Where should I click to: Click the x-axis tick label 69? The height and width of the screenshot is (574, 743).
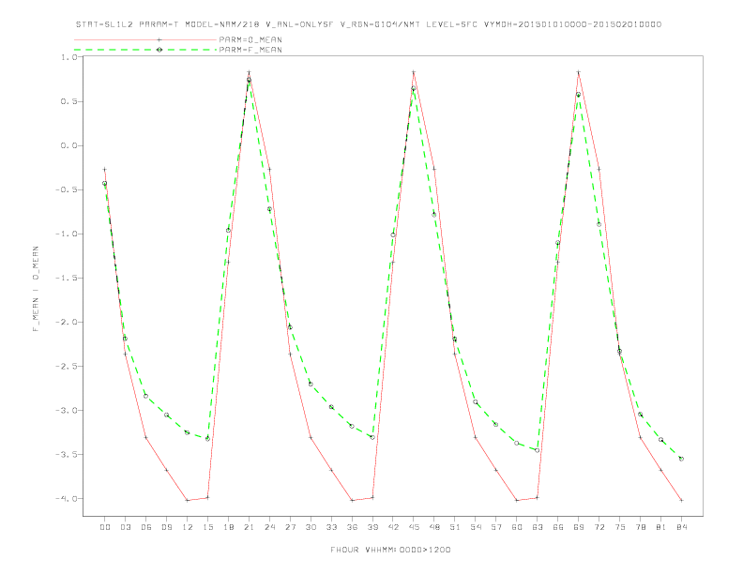[x=579, y=527]
